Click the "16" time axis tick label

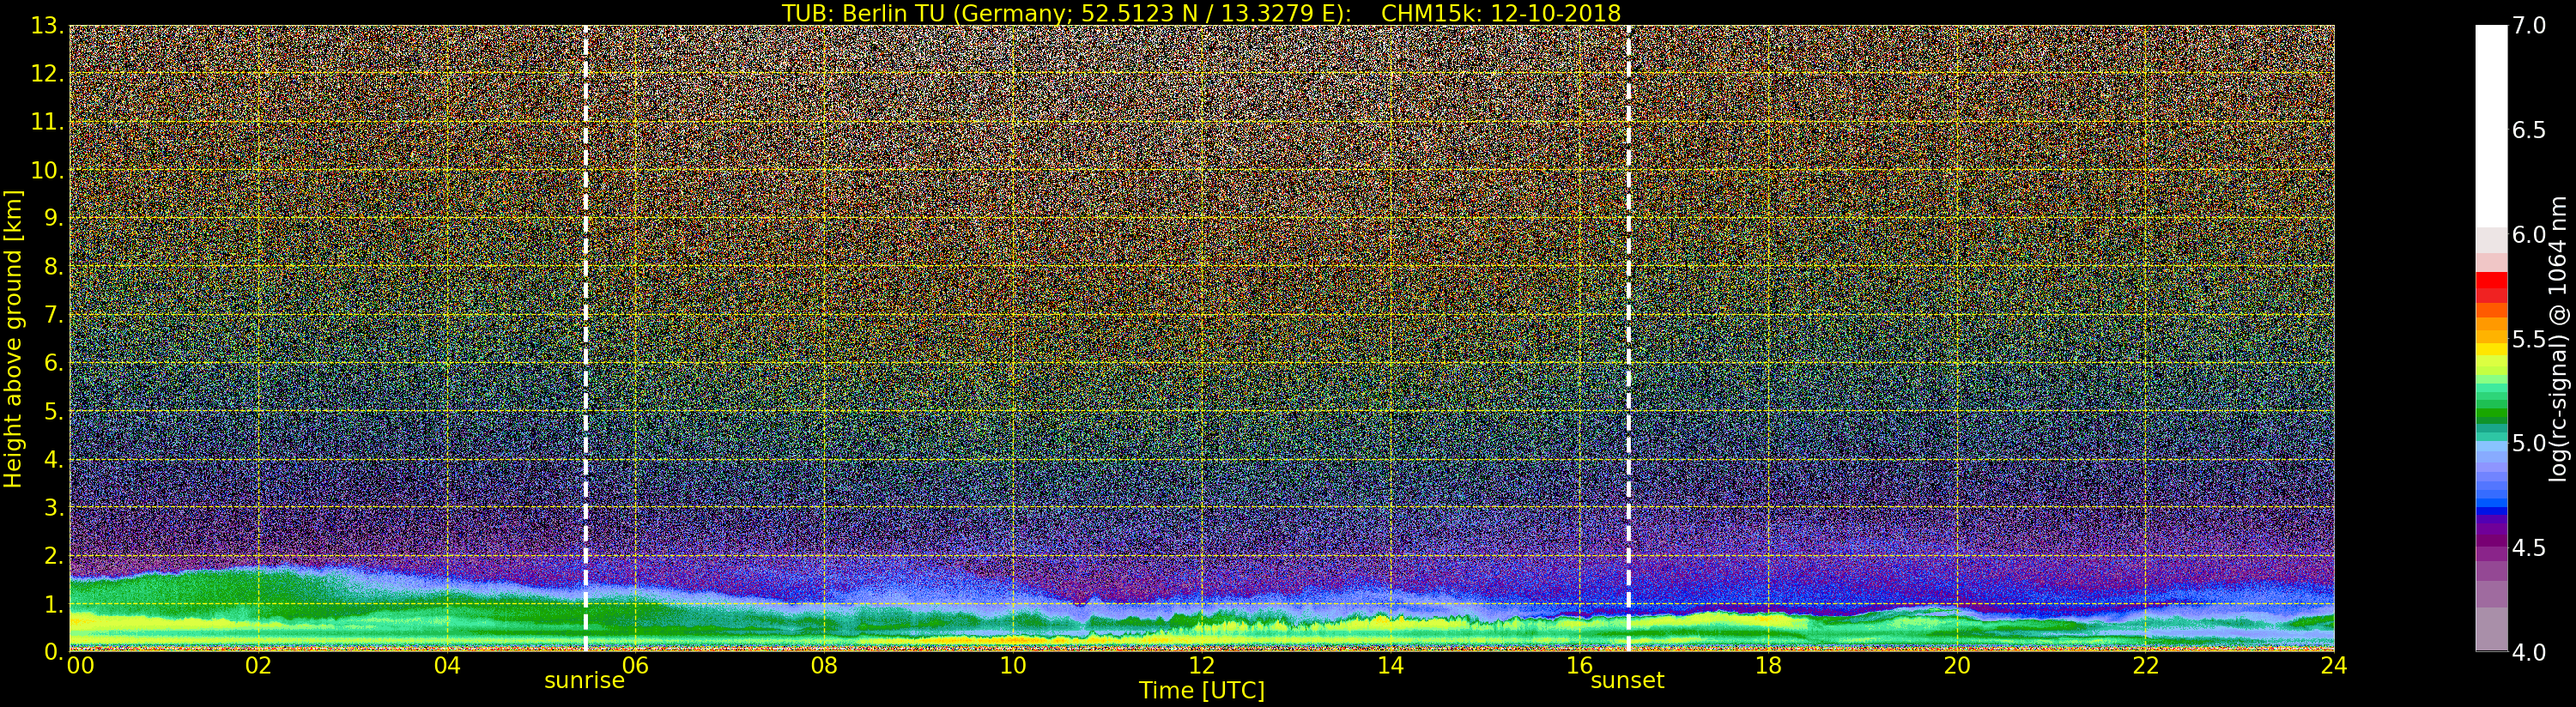coord(1579,665)
